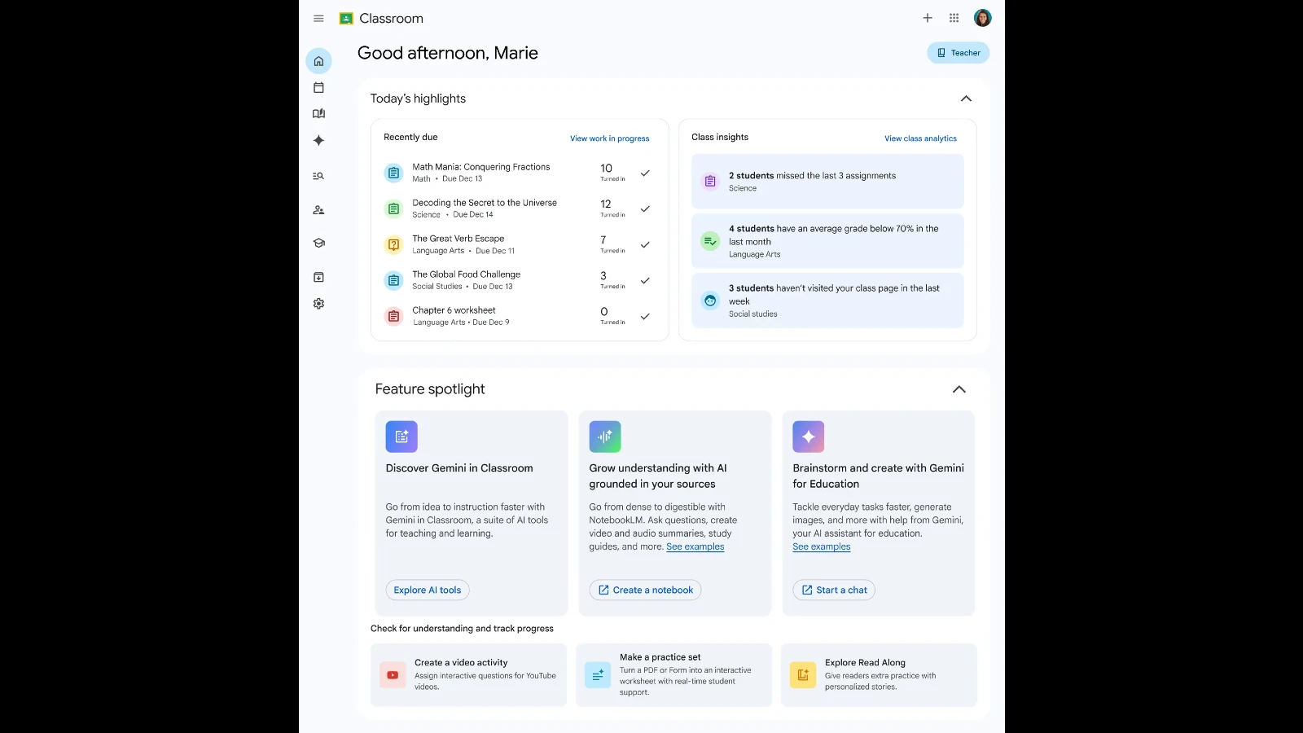
Task: Click checkmark for The Great Verb Escape
Action: click(645, 245)
